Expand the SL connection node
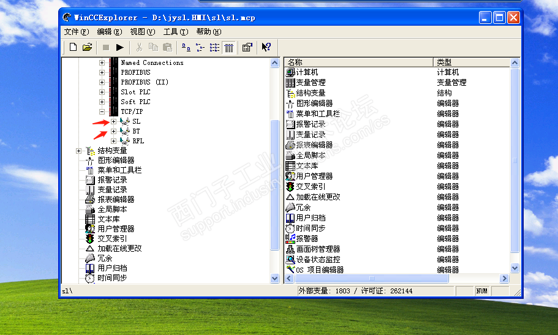 (113, 121)
